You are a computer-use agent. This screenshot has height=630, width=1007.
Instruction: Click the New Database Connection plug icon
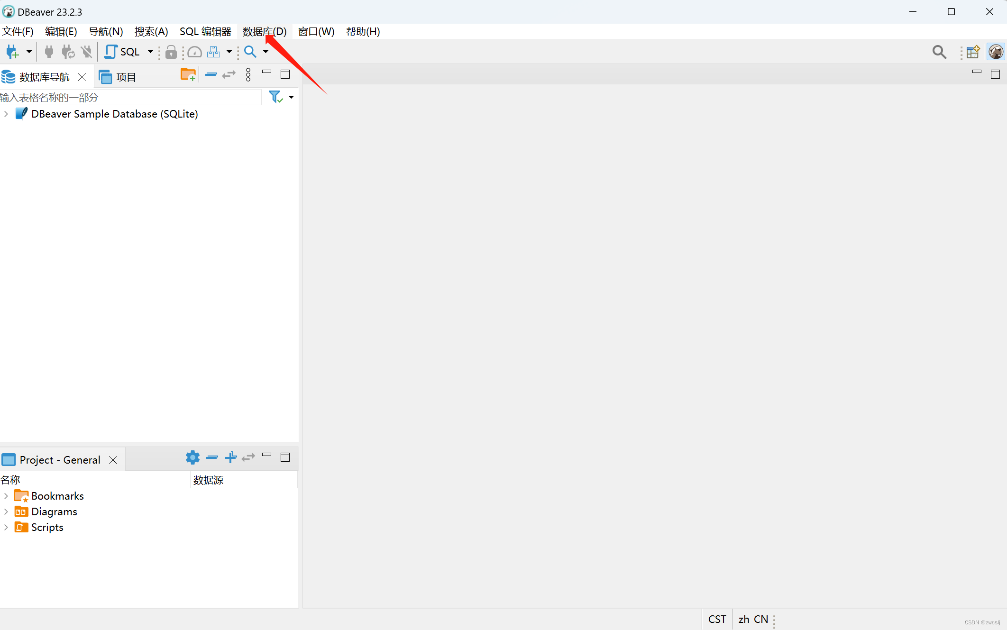click(12, 52)
